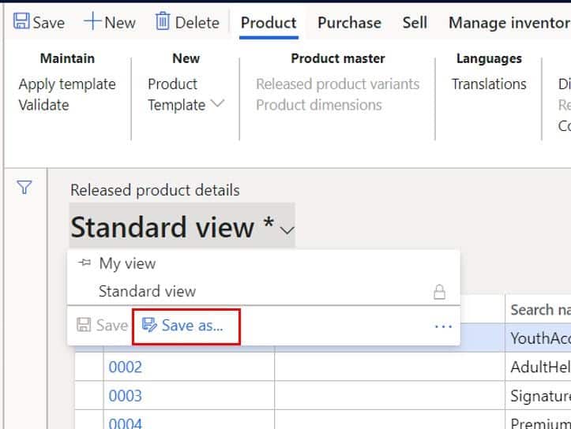Click Product under the New group

(x=172, y=84)
